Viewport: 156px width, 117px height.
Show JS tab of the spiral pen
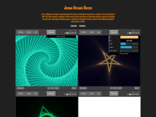(x=36, y=32)
